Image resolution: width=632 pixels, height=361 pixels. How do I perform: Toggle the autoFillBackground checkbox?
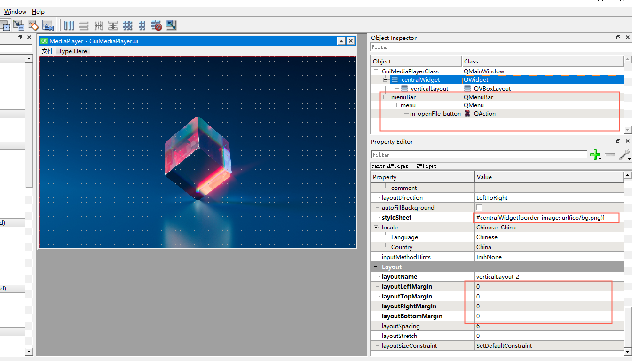coord(479,207)
